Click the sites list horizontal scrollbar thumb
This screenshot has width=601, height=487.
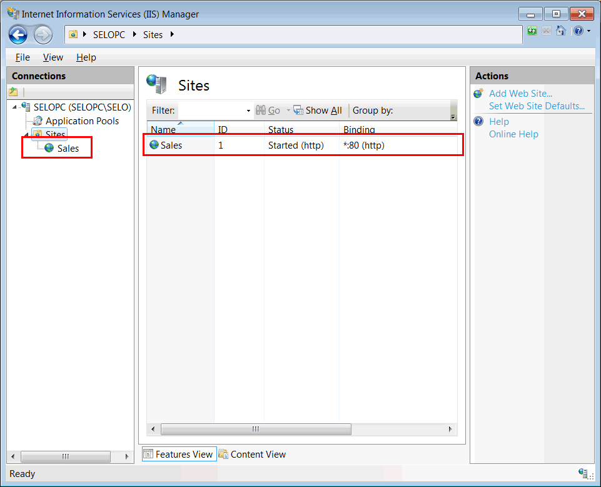(x=256, y=429)
